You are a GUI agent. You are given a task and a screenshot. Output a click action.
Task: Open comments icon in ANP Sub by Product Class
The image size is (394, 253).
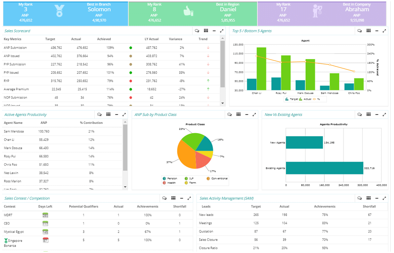pyautogui.click(x=229, y=114)
